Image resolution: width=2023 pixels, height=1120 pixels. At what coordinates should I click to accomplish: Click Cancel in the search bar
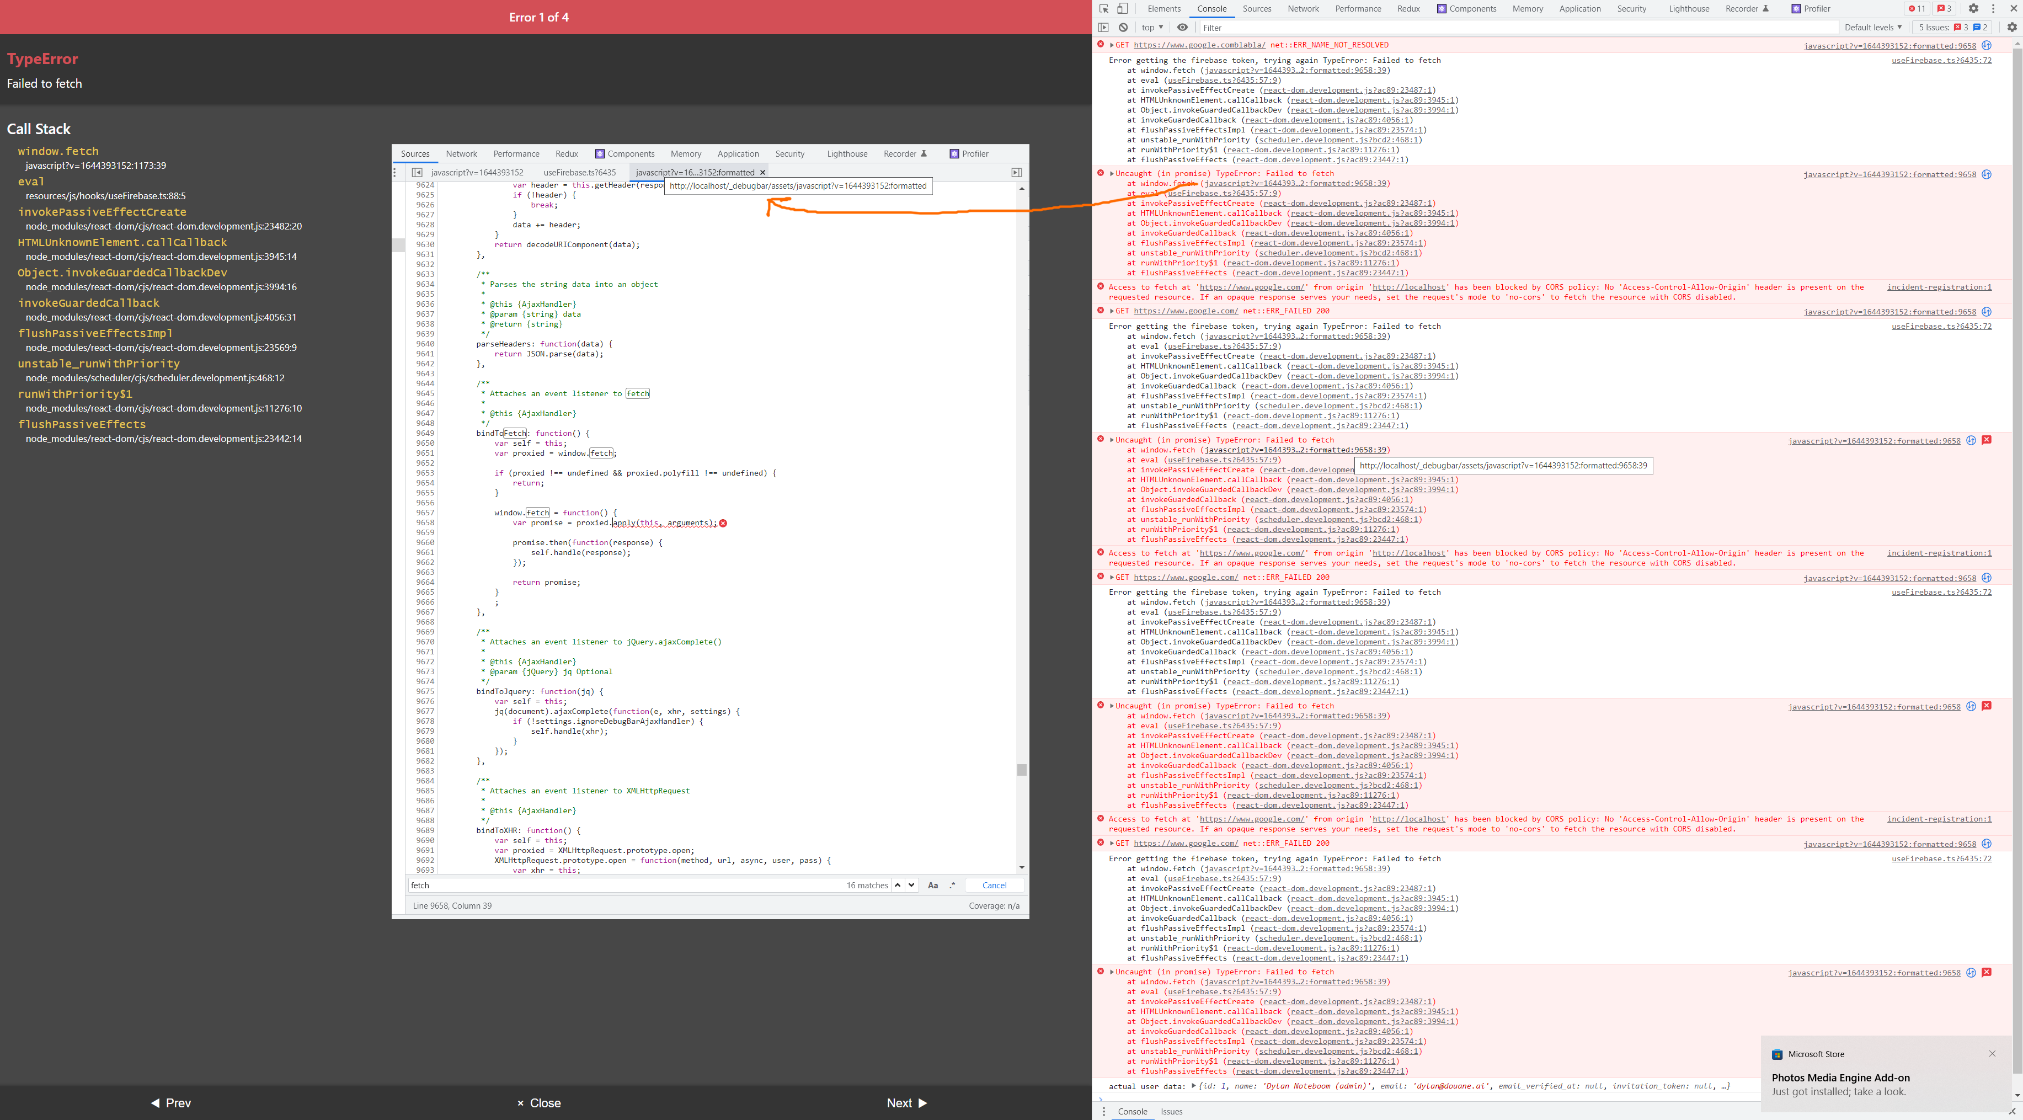coord(994,885)
